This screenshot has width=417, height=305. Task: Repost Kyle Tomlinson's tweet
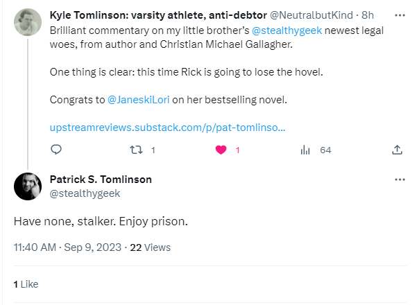[137, 149]
